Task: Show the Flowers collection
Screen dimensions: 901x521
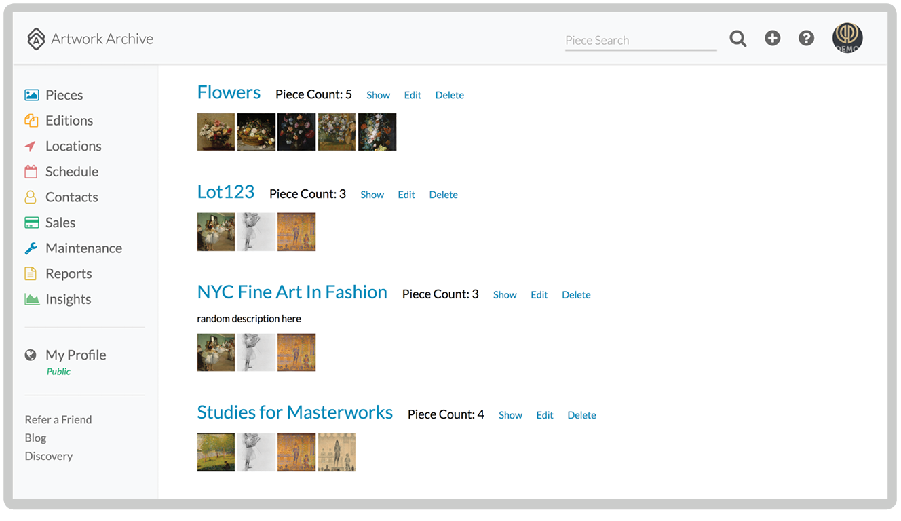Action: click(378, 95)
